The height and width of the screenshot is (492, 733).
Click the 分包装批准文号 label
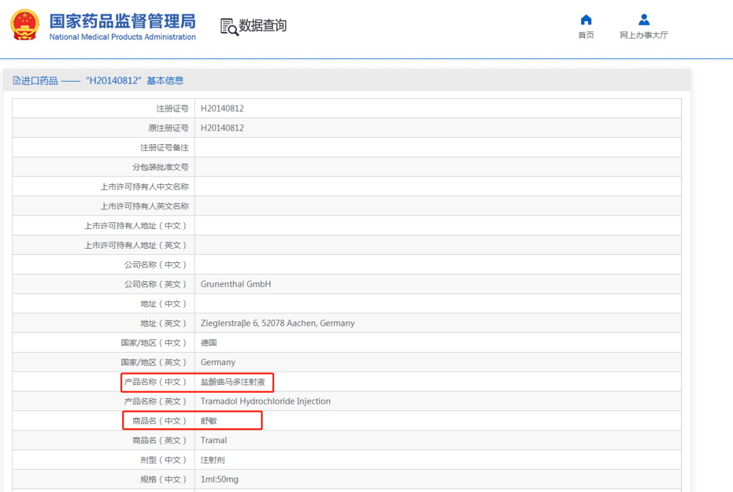pos(160,167)
